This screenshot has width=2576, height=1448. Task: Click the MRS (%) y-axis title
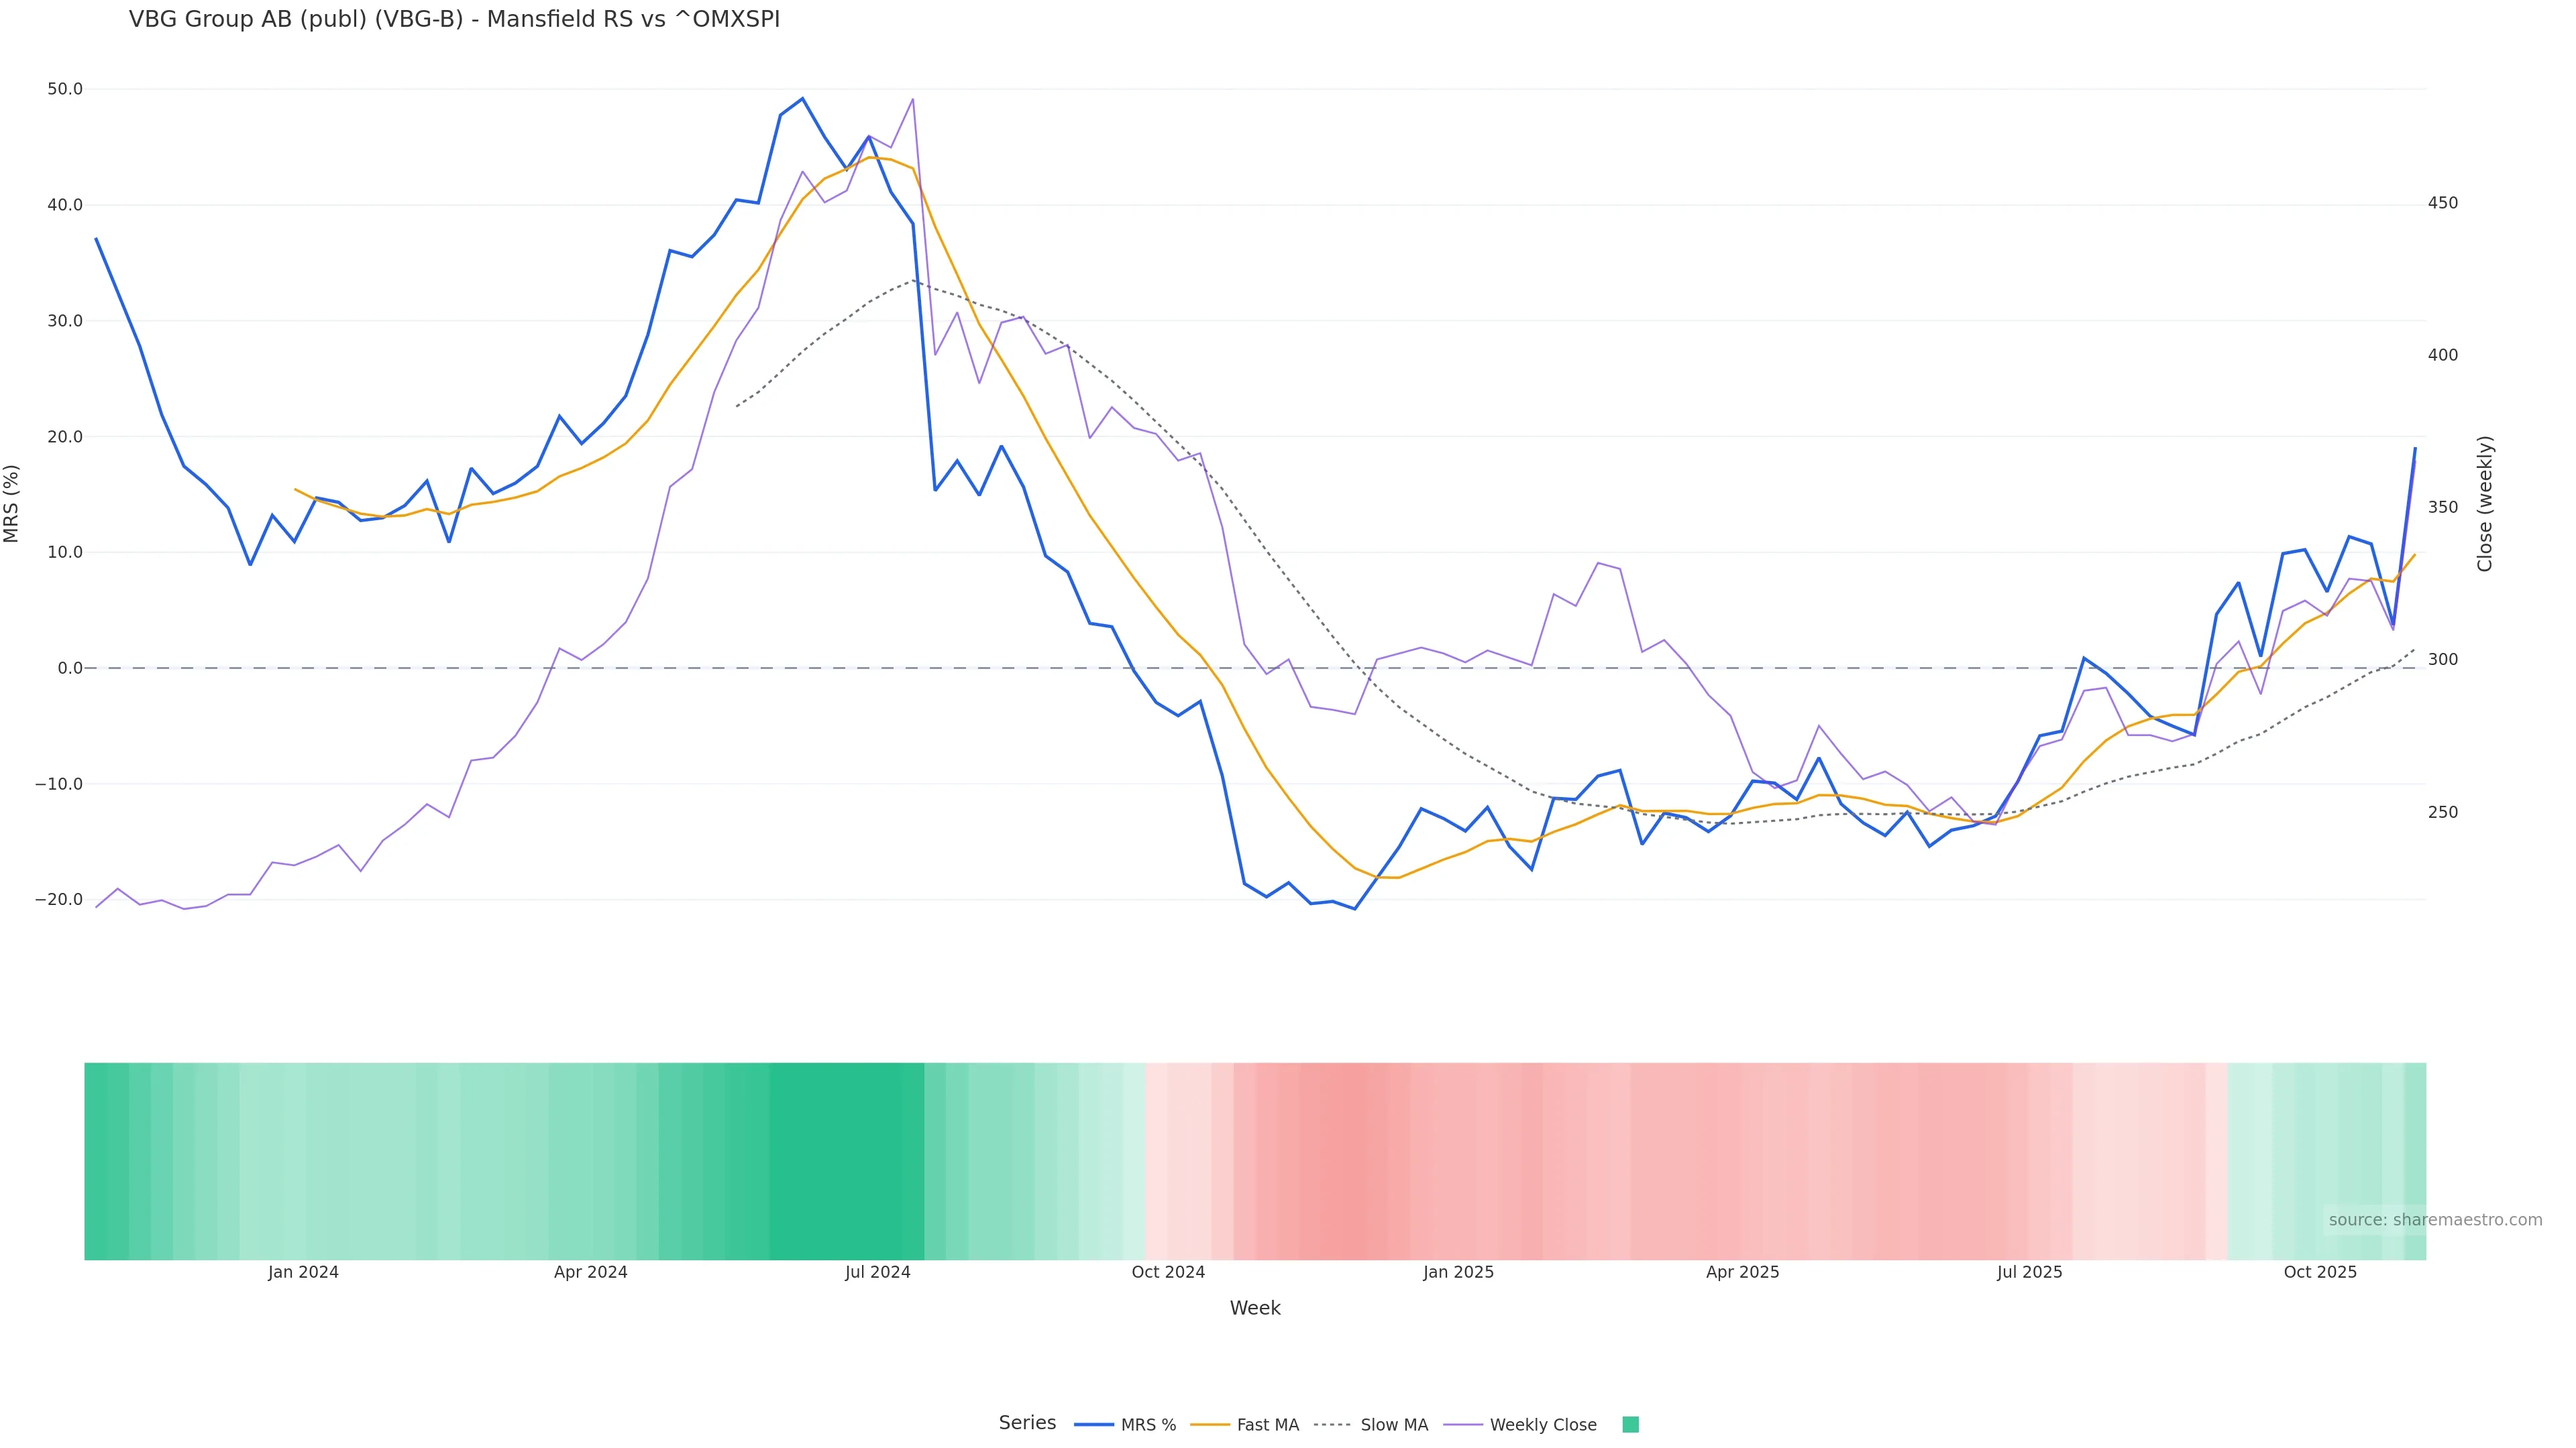[x=12, y=503]
